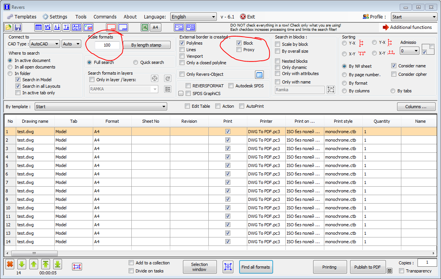Open the CAD Type AutoCAD dropdown
Image resolution: width=441 pixels, height=279 pixels.
(45, 44)
